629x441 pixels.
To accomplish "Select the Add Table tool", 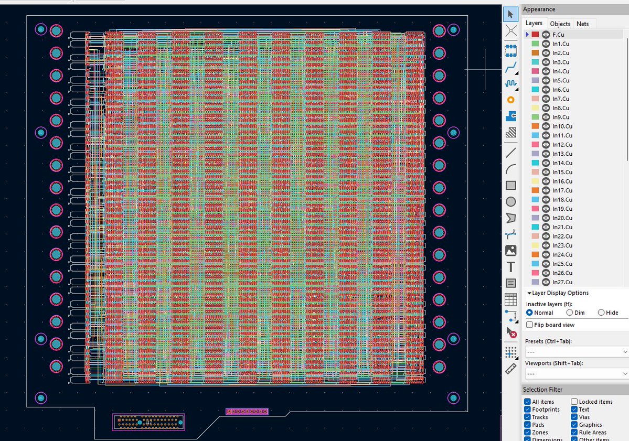I will tap(510, 299).
